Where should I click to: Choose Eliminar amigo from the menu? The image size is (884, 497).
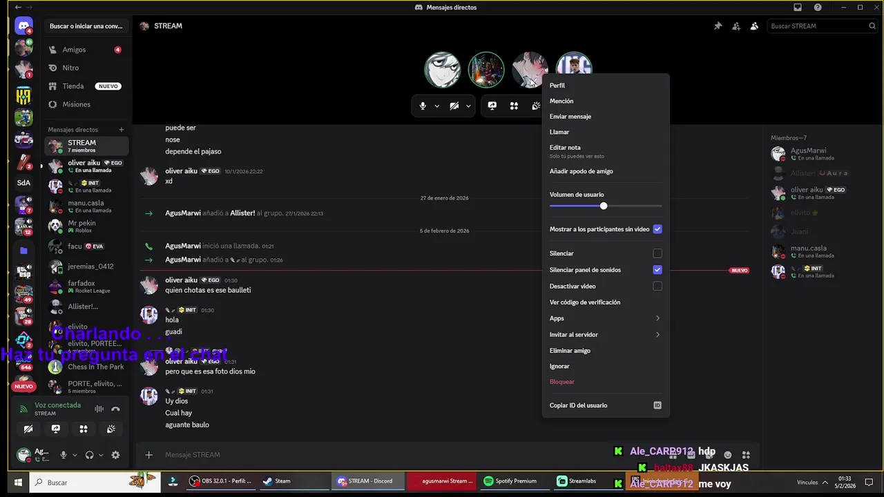click(x=605, y=351)
